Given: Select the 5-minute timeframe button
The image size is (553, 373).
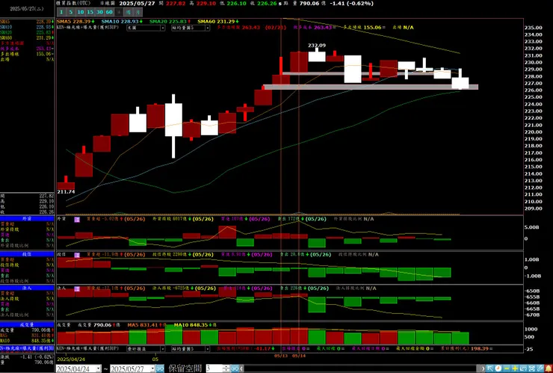Looking at the screenshot, I should tap(70, 12).
